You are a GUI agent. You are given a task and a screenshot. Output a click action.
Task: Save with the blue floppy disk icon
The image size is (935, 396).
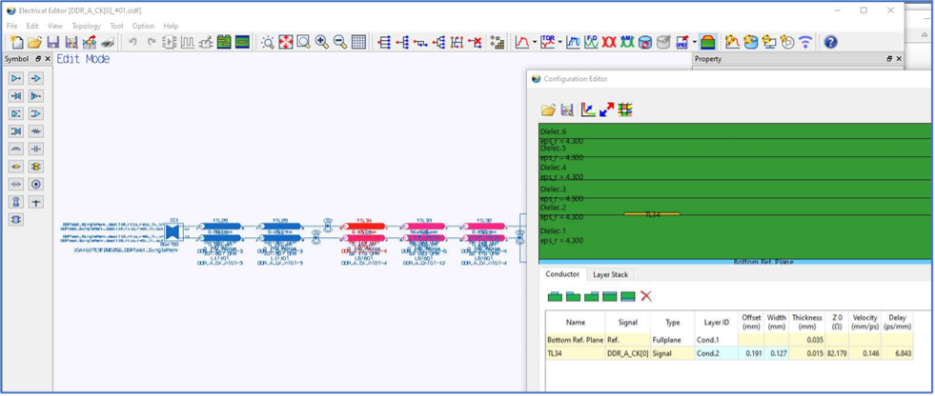coord(53,42)
